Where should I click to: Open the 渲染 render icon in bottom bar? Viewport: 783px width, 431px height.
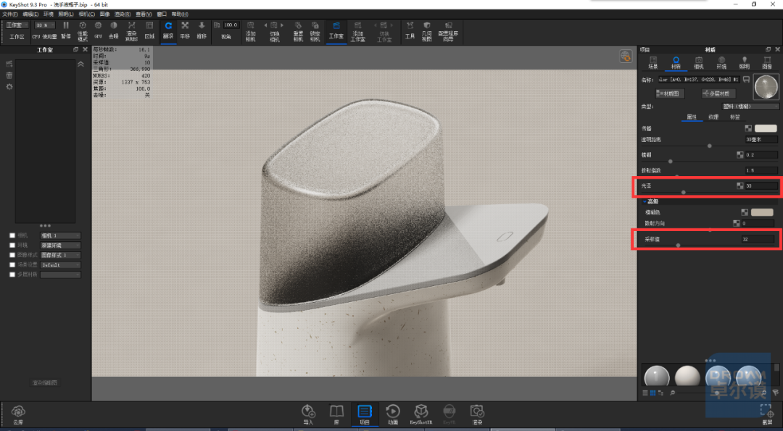point(477,414)
